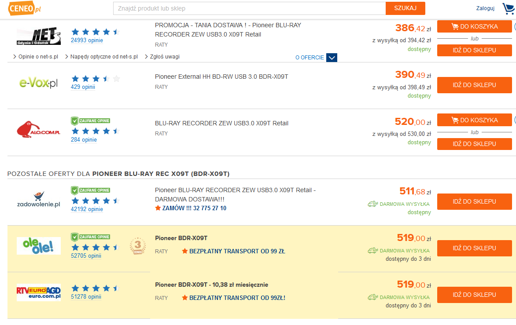Go to zadowolenie.pl shop via IDŹ DO SKLEPU
516x325 pixels.
click(475, 201)
